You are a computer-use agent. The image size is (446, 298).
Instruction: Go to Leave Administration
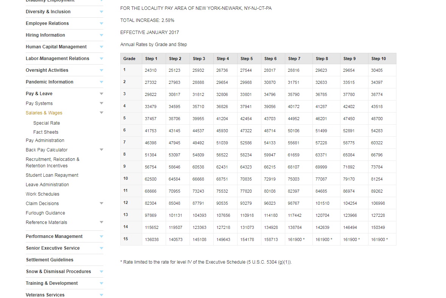pyautogui.click(x=47, y=185)
